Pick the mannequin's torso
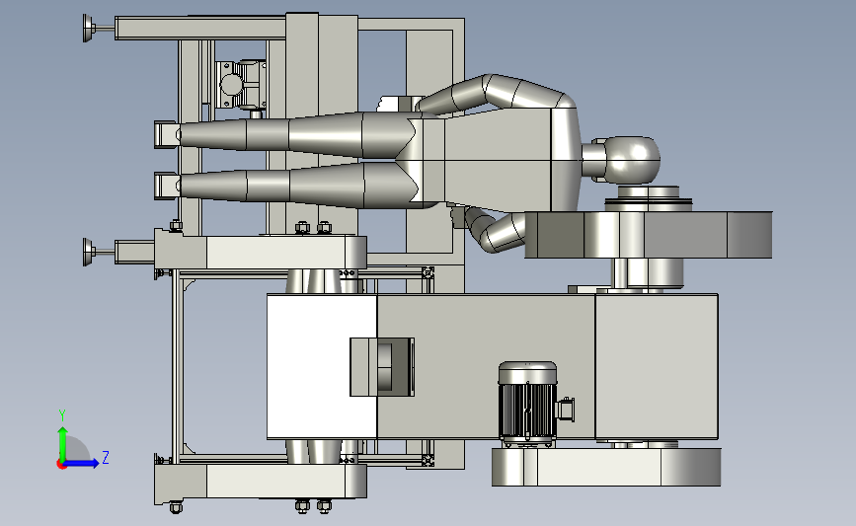 pyautogui.click(x=497, y=159)
